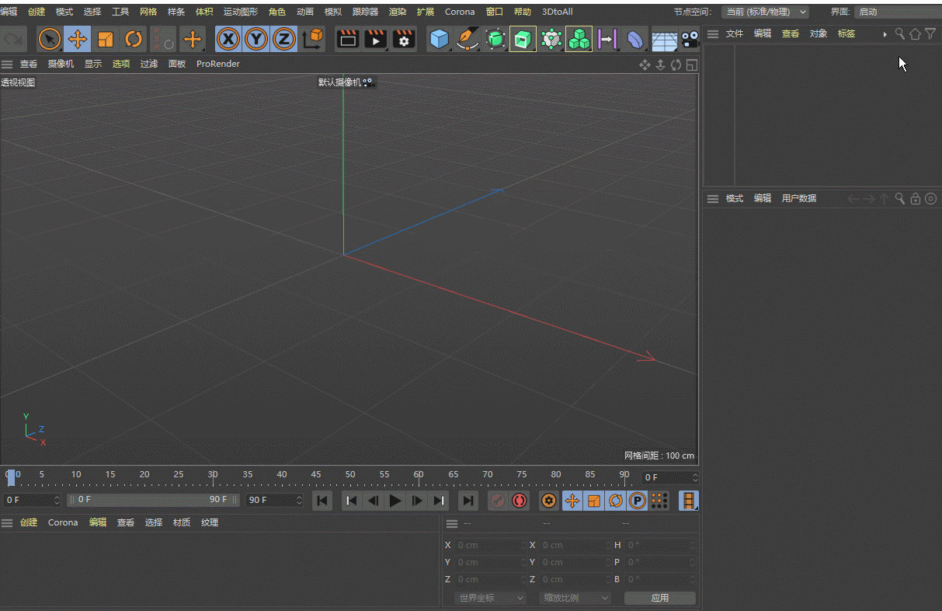Expand the Object Manager menu arrow
942x611 pixels.
885,34
